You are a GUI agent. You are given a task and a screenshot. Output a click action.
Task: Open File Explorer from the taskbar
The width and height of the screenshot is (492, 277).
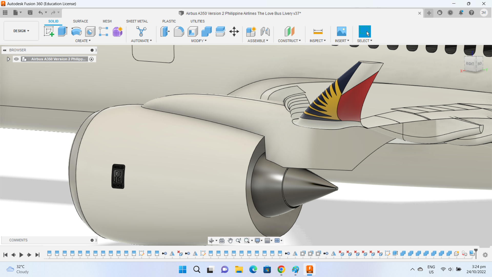239,270
